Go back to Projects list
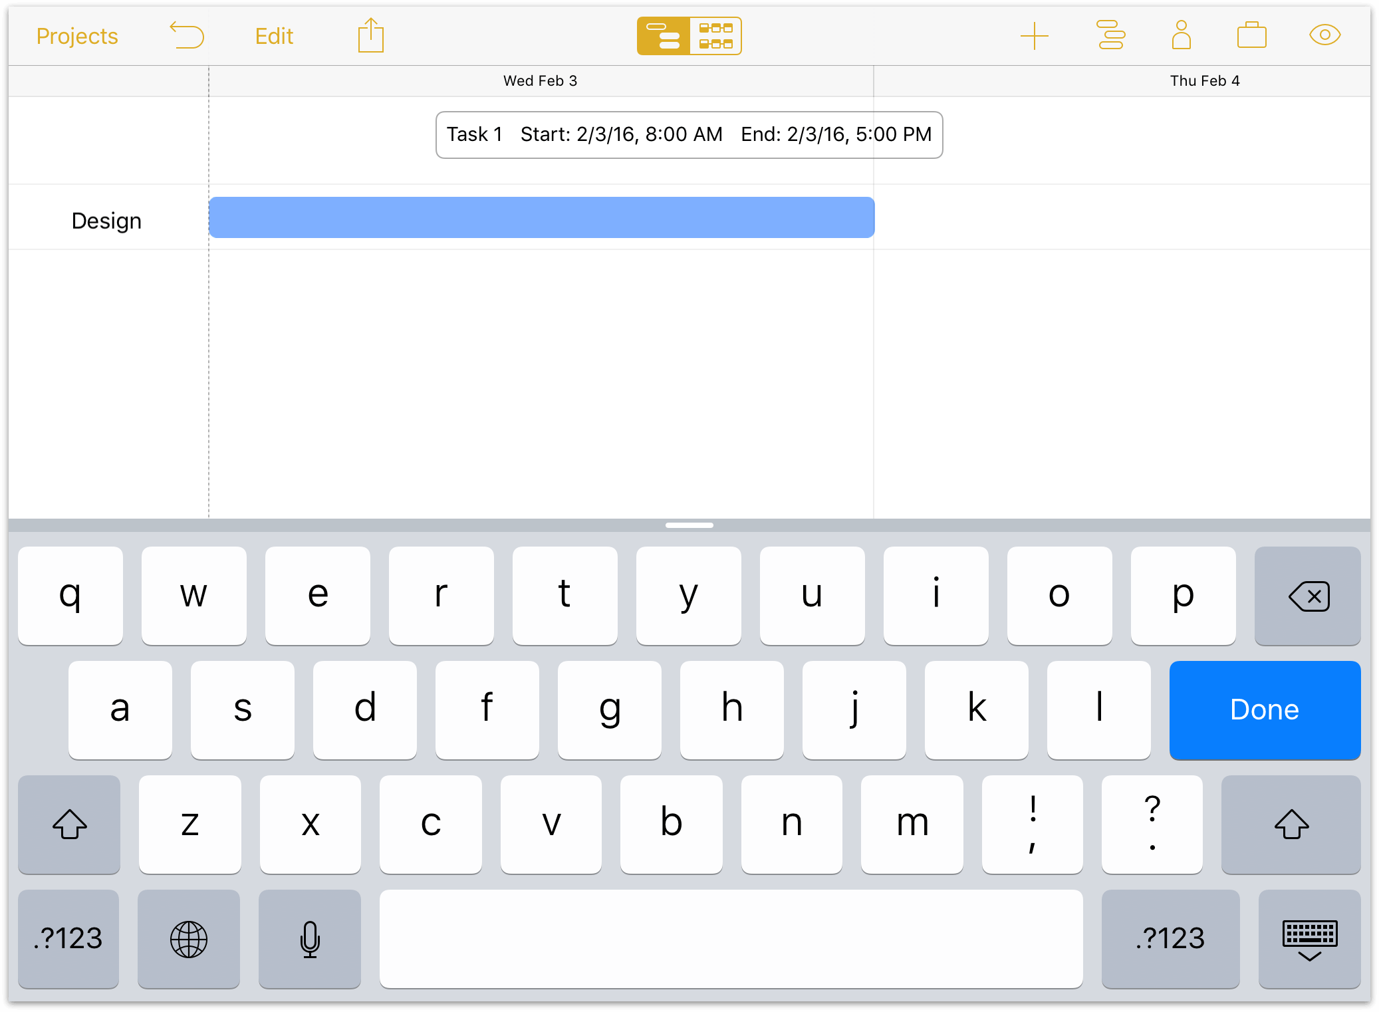The height and width of the screenshot is (1012, 1379). (77, 36)
